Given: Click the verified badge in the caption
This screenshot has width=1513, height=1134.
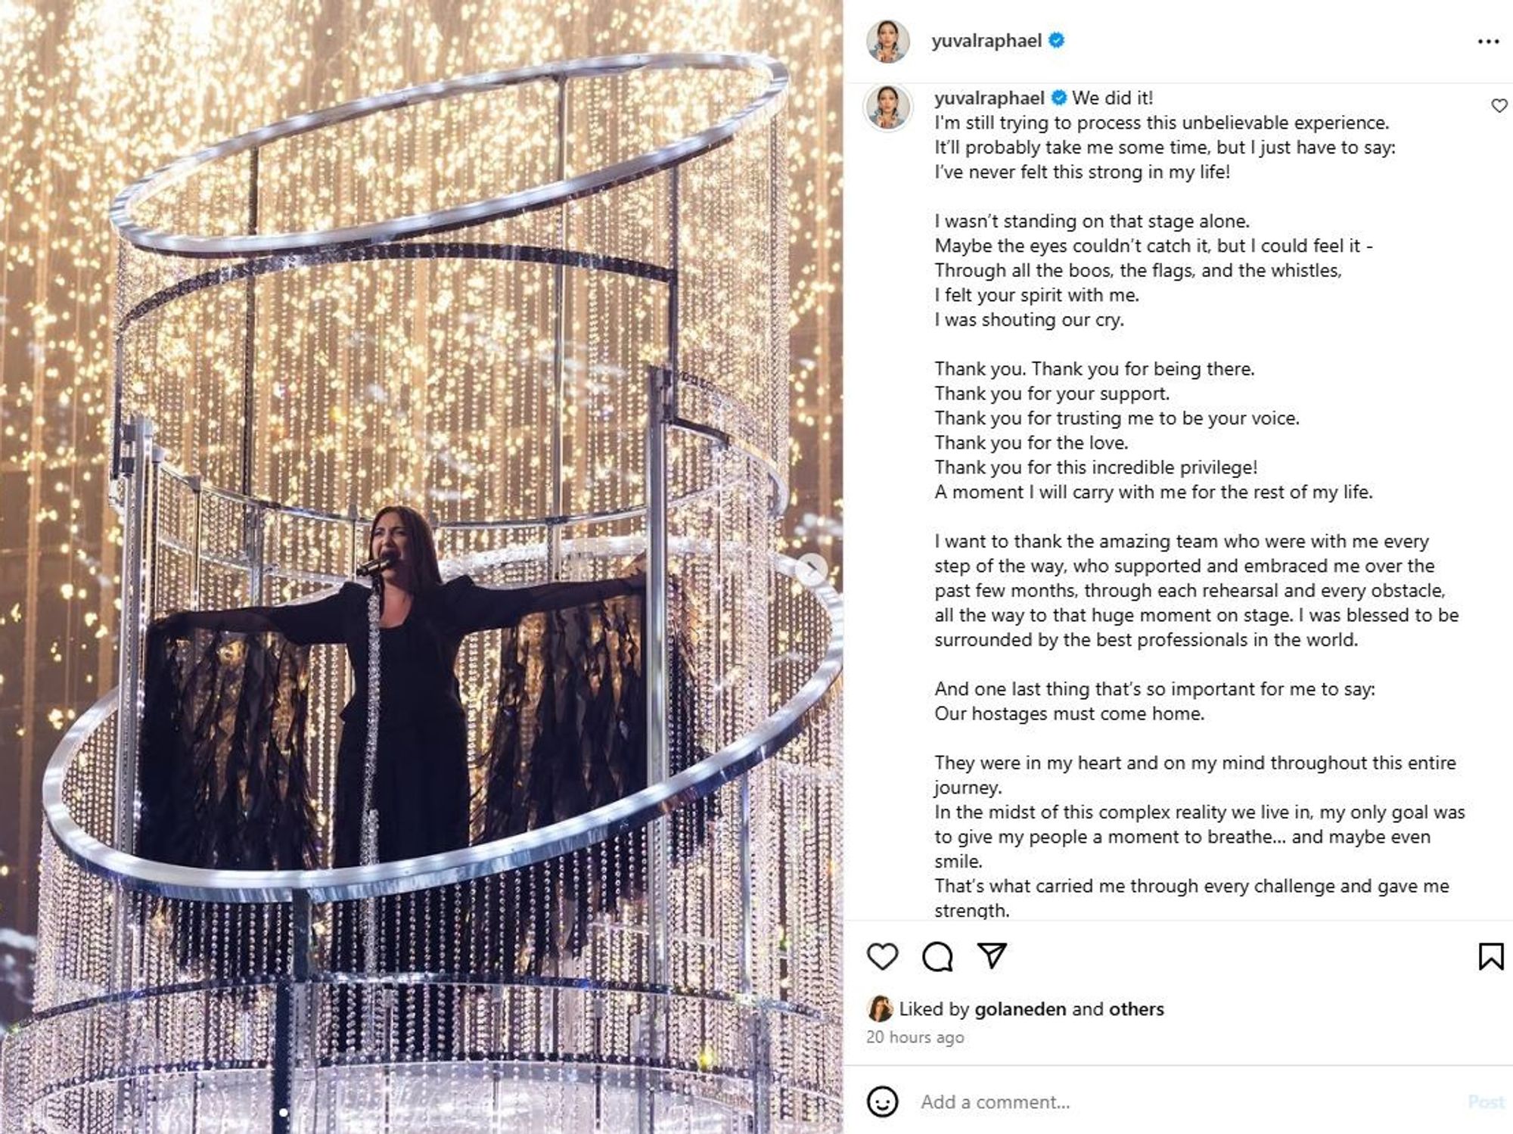Looking at the screenshot, I should coord(1059,98).
